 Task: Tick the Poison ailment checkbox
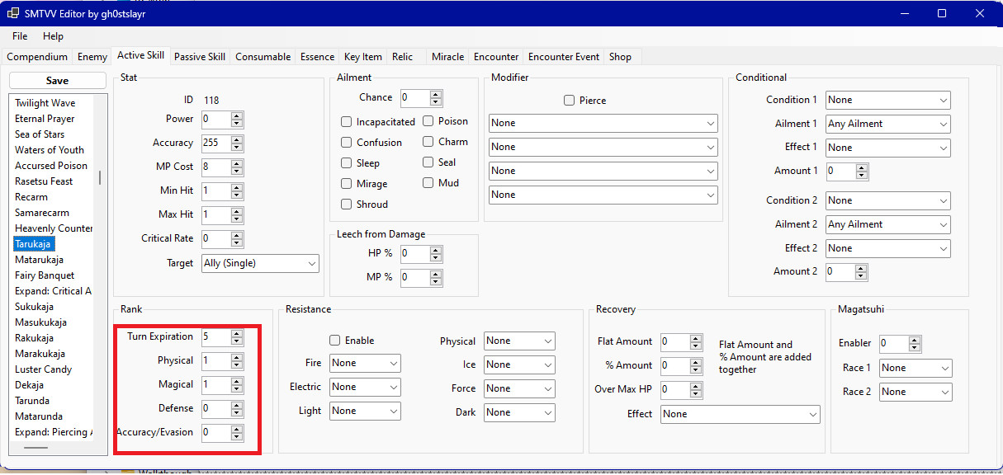pos(428,121)
